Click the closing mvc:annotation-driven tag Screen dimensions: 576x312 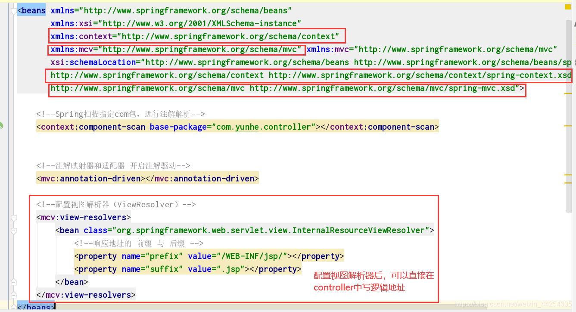202,178
